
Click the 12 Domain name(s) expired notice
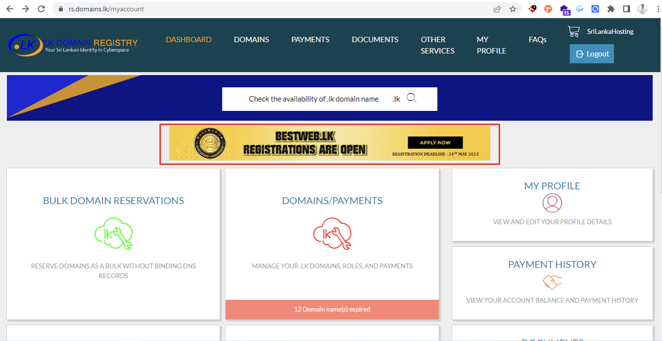[332, 310]
